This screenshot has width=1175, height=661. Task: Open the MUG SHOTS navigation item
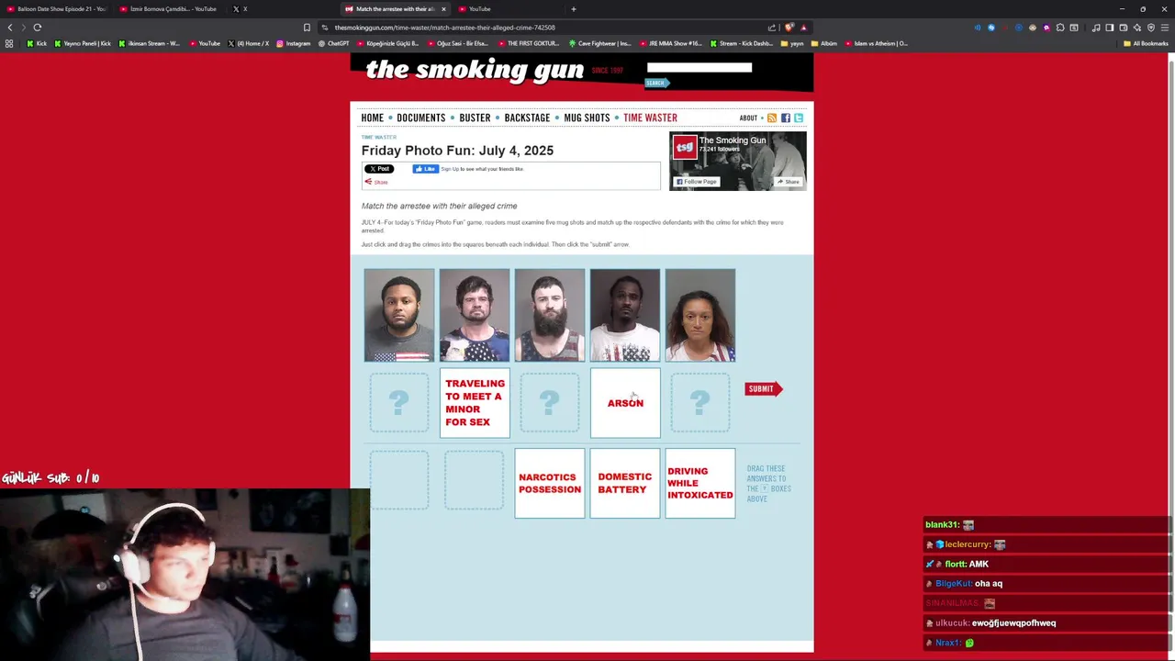point(587,118)
